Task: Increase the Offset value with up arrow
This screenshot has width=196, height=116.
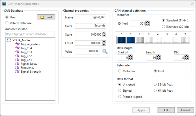Action: pos(104,42)
